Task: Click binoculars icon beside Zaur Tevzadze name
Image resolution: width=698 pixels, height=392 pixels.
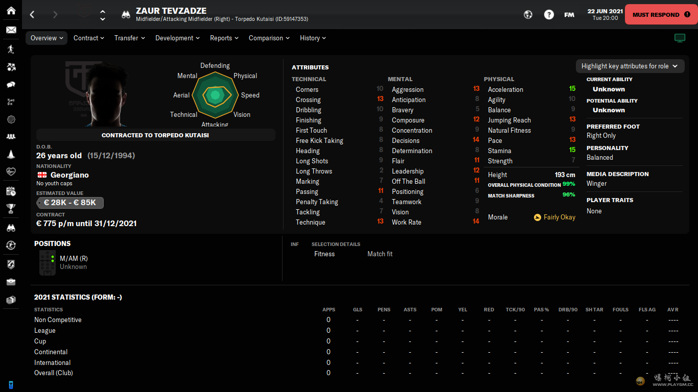Action: point(126,15)
